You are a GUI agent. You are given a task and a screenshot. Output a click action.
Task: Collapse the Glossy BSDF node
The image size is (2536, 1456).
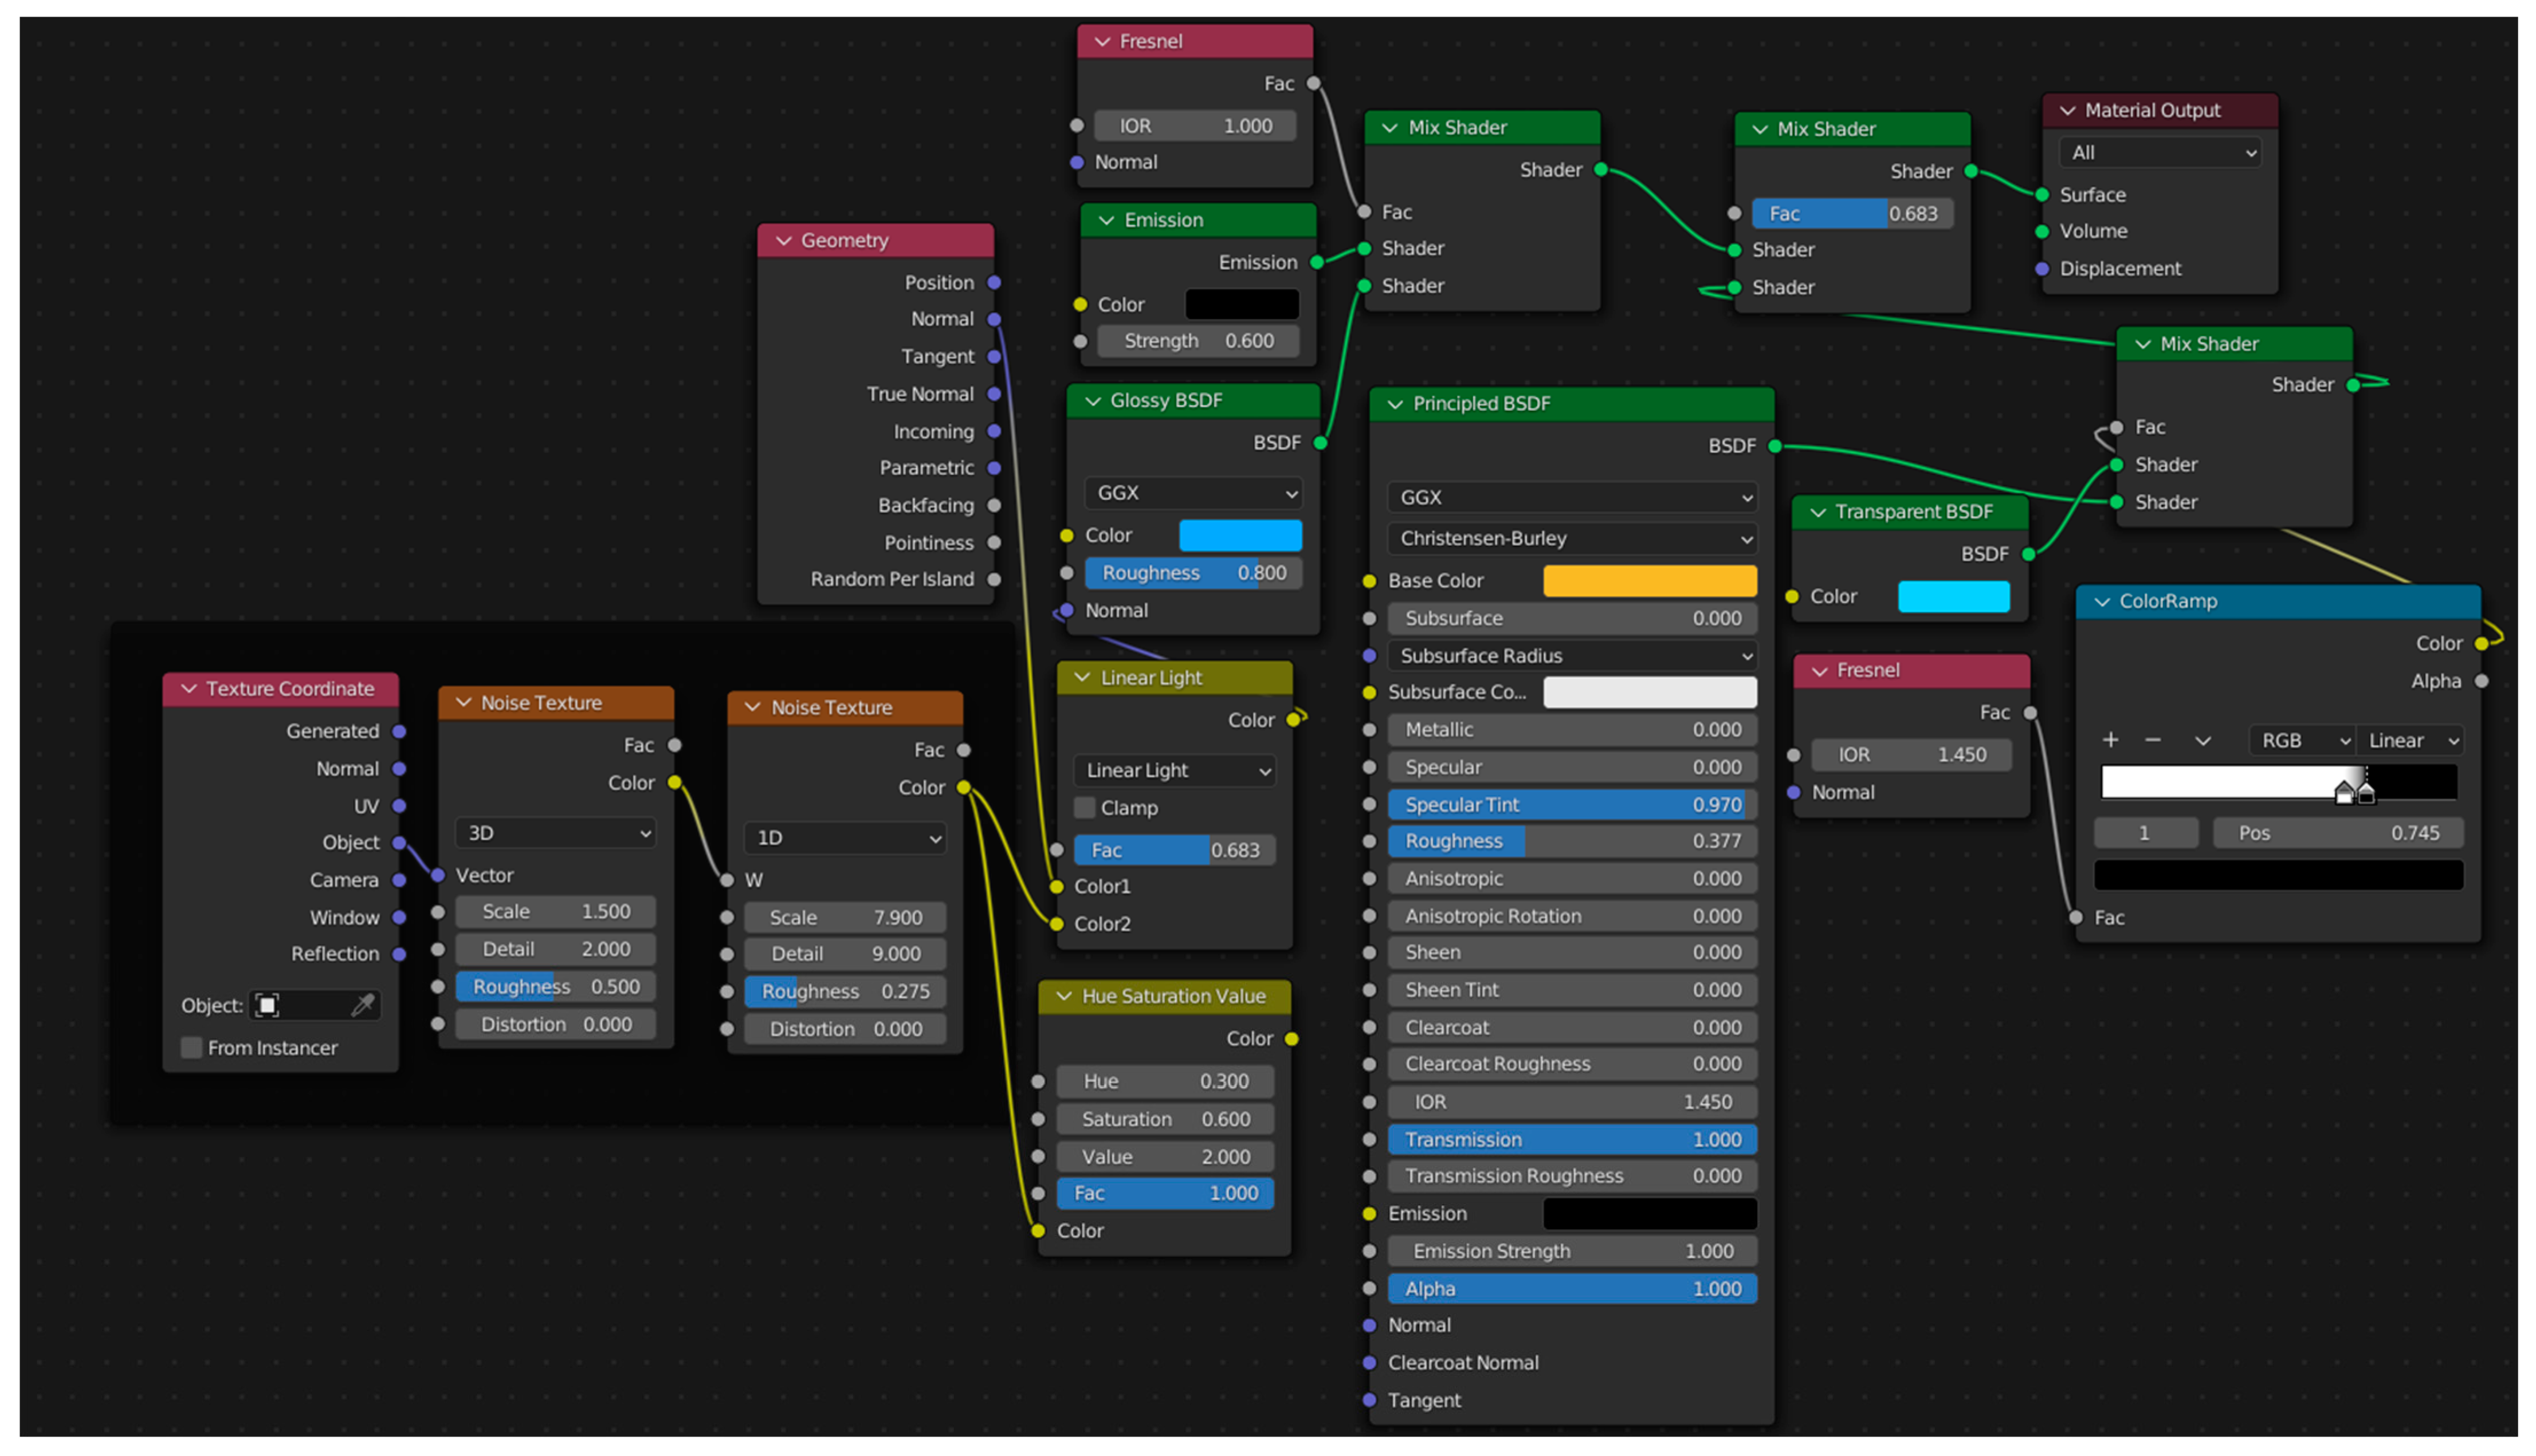[1093, 401]
